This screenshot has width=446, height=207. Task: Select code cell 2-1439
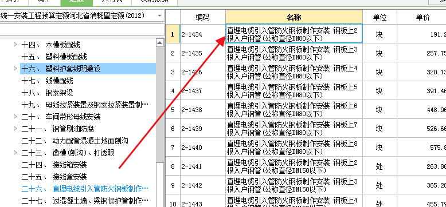[x=203, y=129]
